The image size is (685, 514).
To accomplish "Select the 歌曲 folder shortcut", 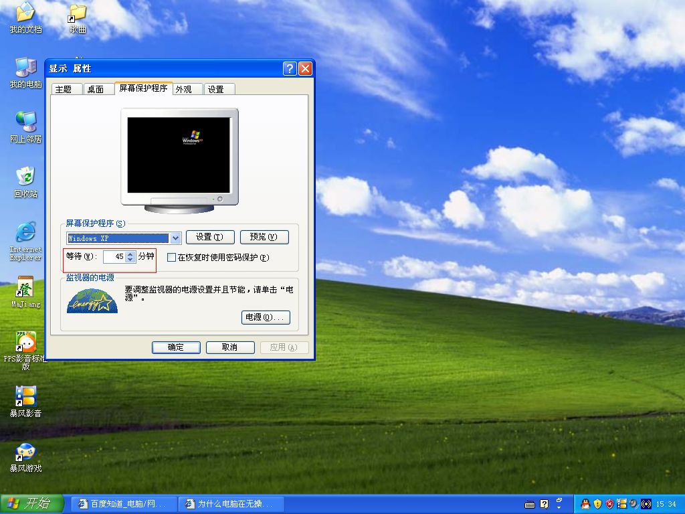I will 78,18.
